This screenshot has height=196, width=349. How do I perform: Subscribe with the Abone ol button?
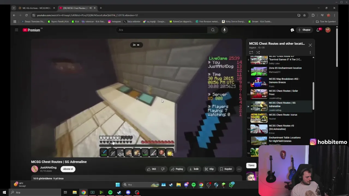pos(68,169)
